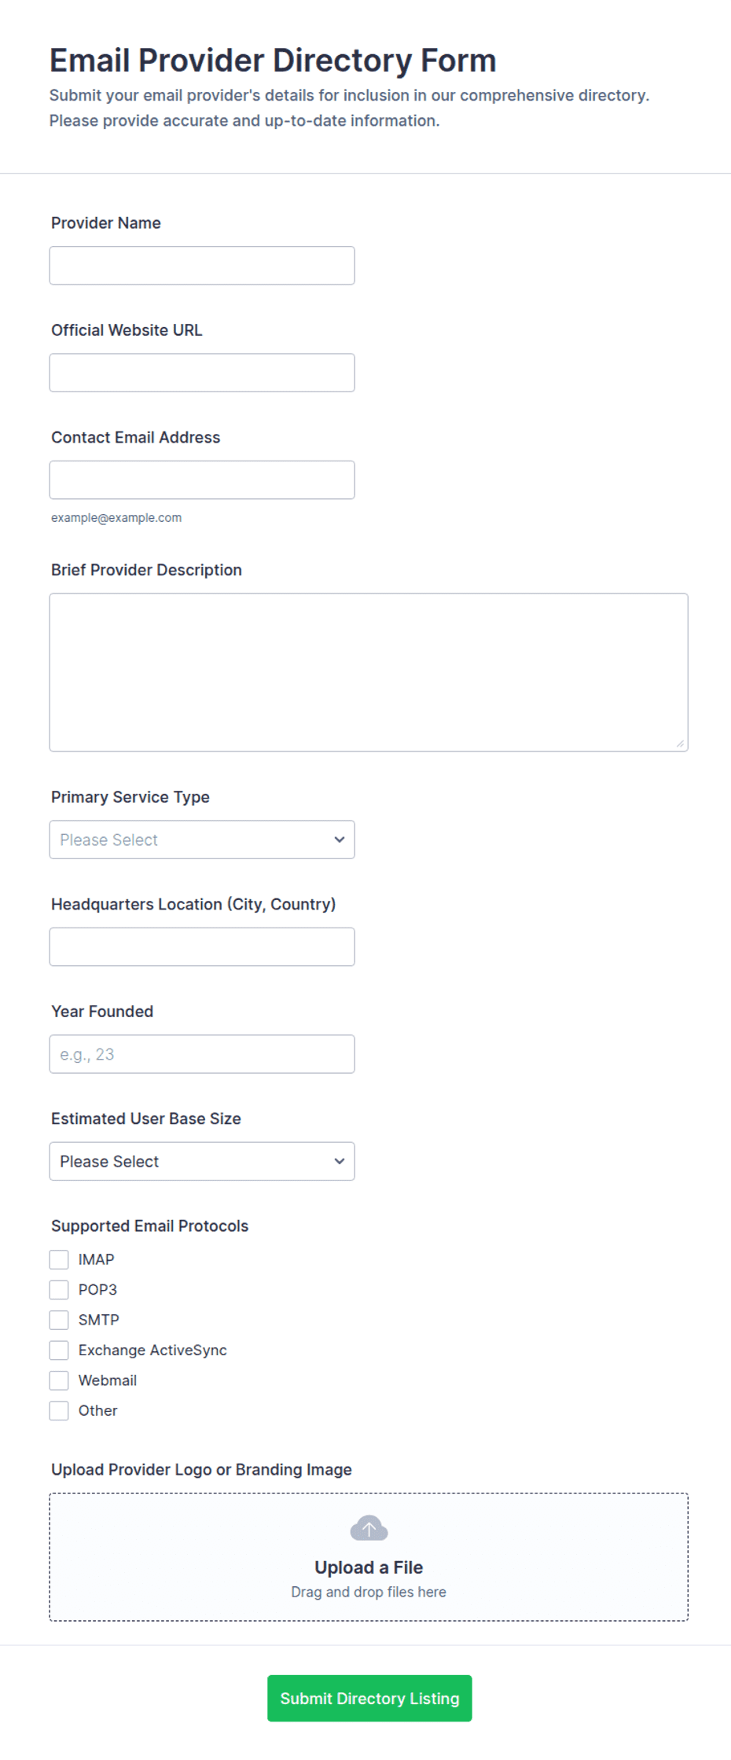The image size is (731, 1760).
Task: Submit the directory listing with the green button
Action: pos(369,1698)
